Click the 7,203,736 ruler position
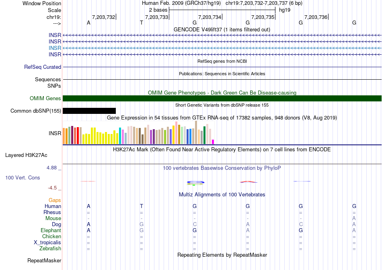The image size is (382, 270). pos(316,17)
